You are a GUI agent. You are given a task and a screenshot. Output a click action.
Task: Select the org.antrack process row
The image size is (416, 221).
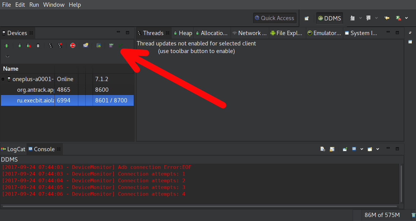[67, 90]
